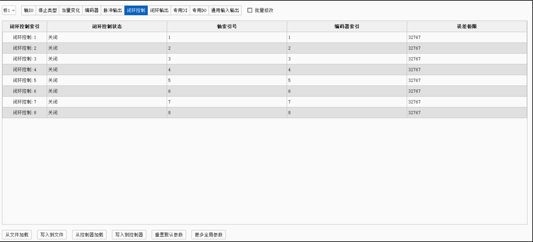
Task: Switch to the 轴IO tab
Action: [29, 10]
